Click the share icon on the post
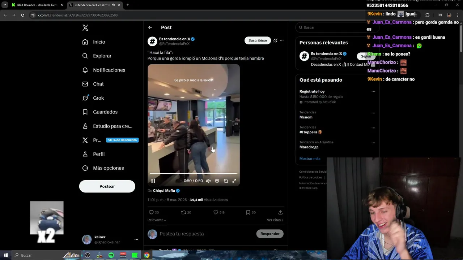Viewport: 463px width, 260px height. tap(280, 212)
